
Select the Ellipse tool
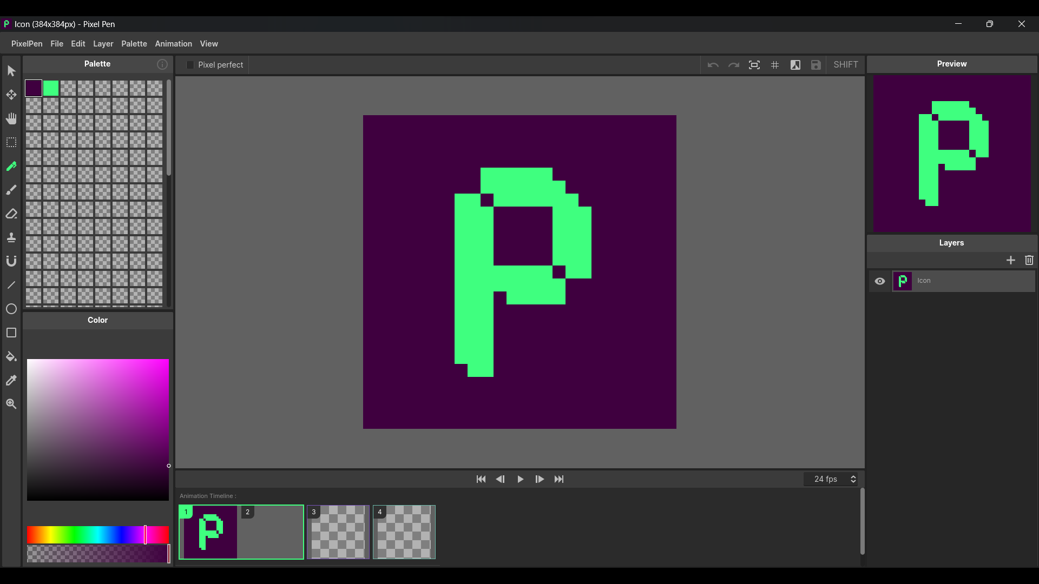click(11, 309)
